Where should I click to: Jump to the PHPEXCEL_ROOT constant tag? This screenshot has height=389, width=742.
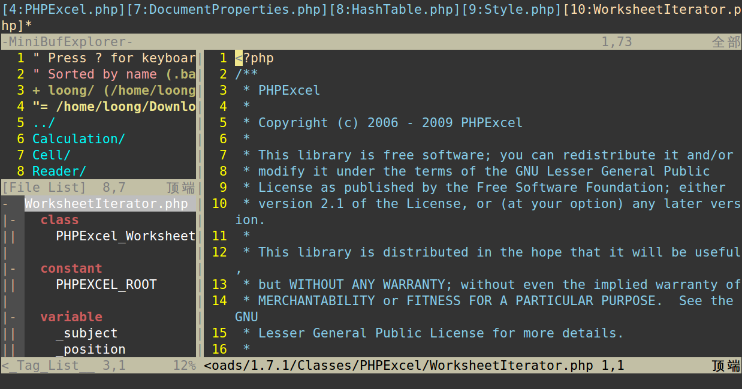coord(106,285)
